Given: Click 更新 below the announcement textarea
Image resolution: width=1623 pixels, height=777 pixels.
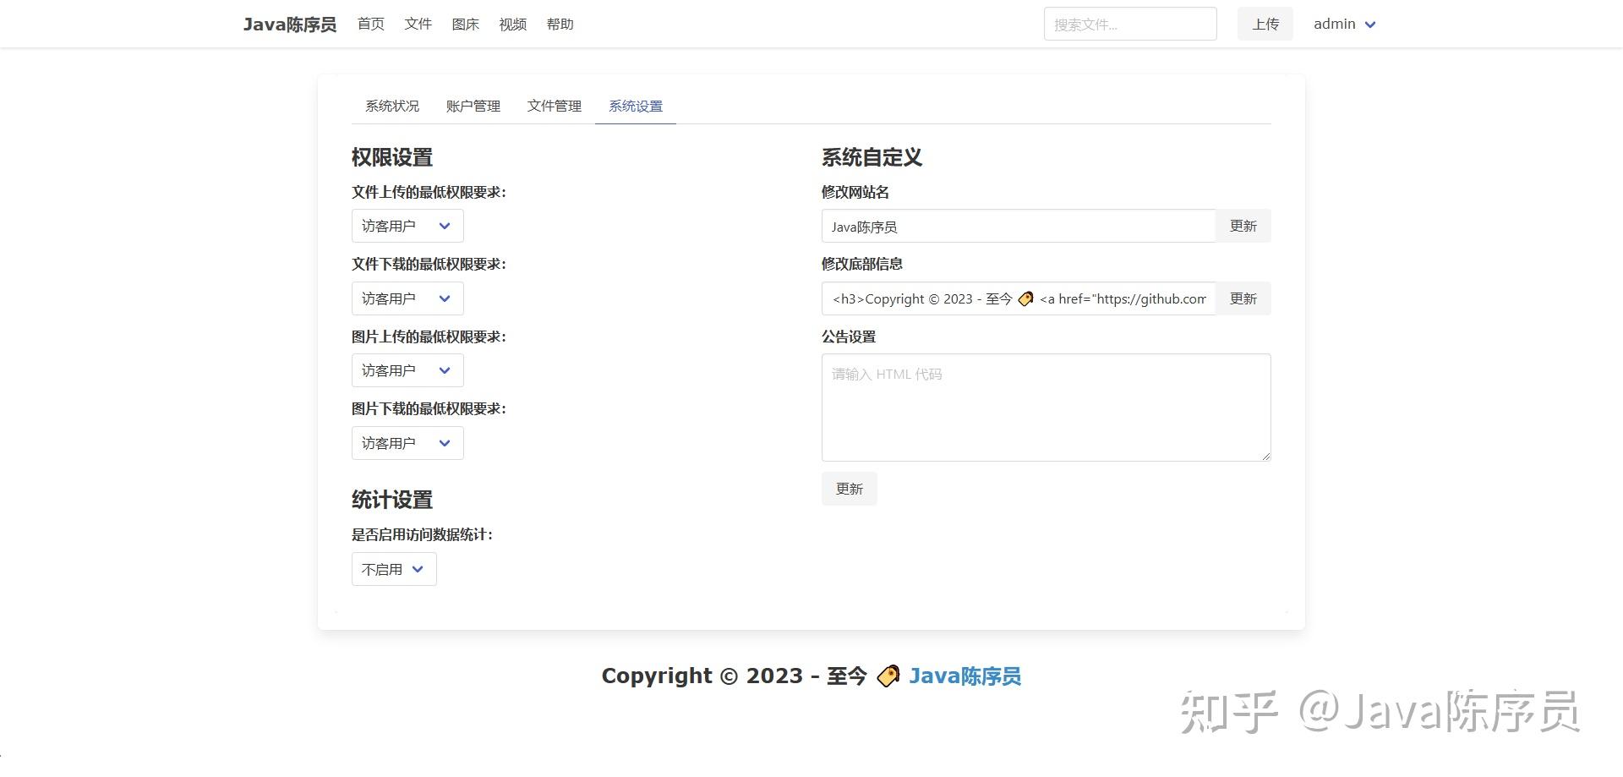Looking at the screenshot, I should pos(850,489).
